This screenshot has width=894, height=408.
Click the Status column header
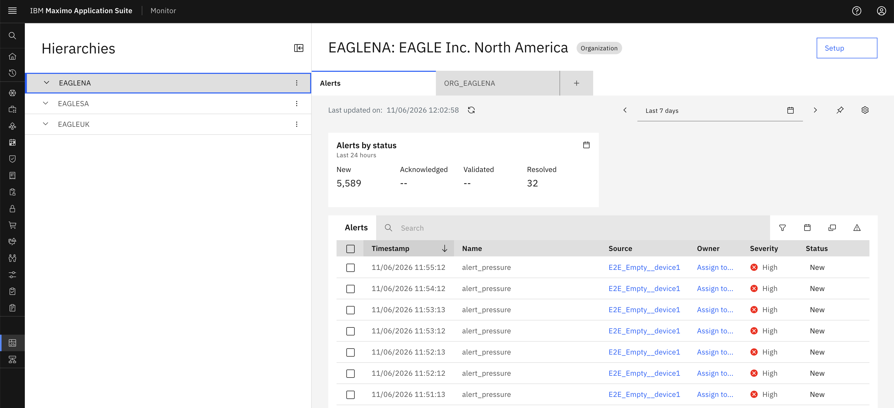tap(817, 248)
